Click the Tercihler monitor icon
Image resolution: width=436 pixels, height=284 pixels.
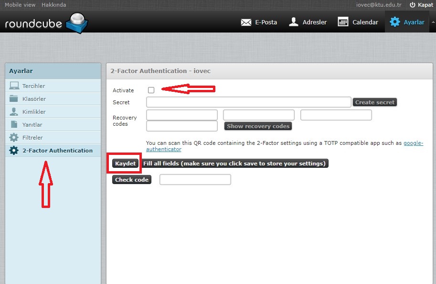coord(14,86)
